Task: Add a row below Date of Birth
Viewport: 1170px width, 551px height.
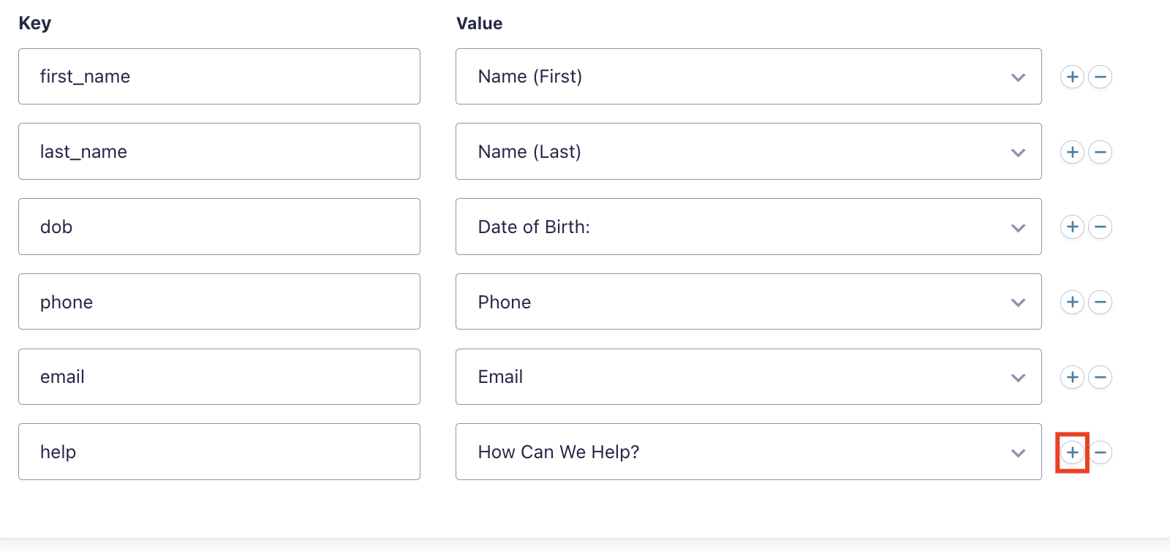Action: pyautogui.click(x=1072, y=227)
